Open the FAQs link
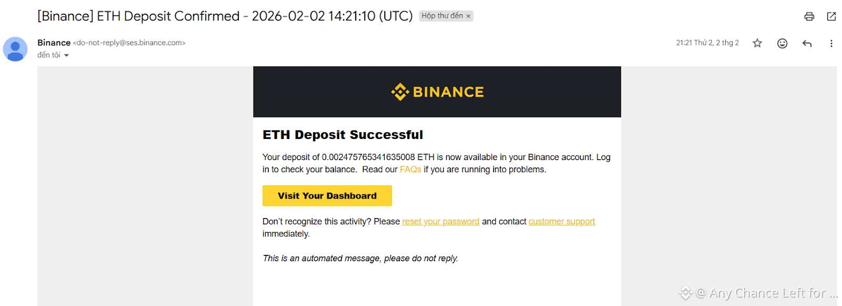 [x=410, y=170]
